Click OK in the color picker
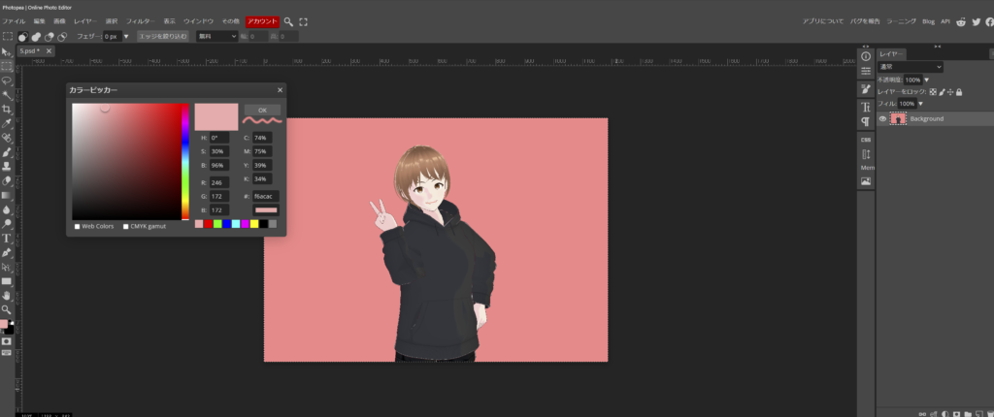 point(262,110)
